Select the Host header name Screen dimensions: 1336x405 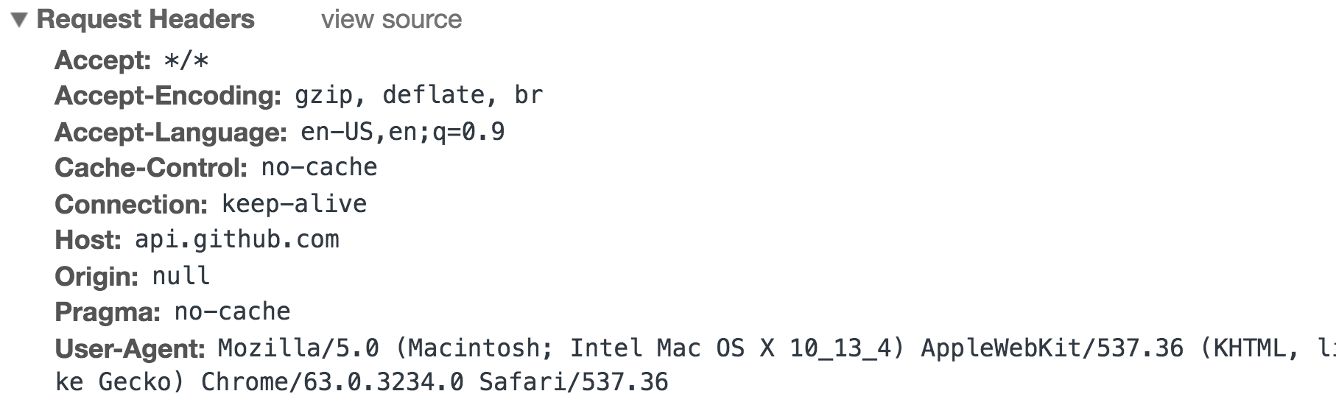point(88,240)
